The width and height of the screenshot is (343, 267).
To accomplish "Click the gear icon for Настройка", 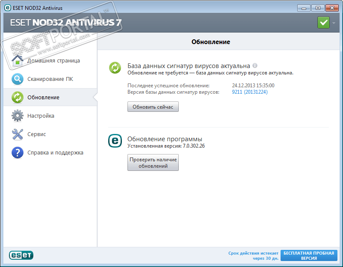I will pyautogui.click(x=18, y=116).
